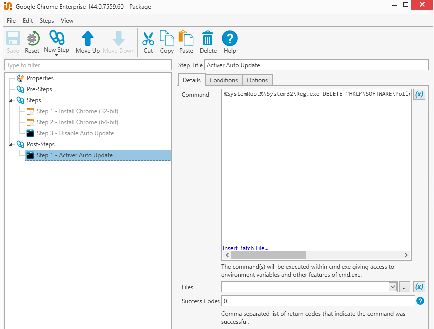Insert variable (x) button beside Files

tap(419, 287)
